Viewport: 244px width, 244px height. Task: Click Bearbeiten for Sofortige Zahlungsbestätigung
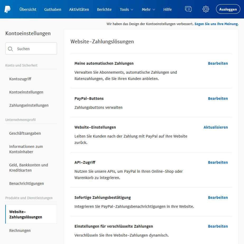(x=218, y=198)
